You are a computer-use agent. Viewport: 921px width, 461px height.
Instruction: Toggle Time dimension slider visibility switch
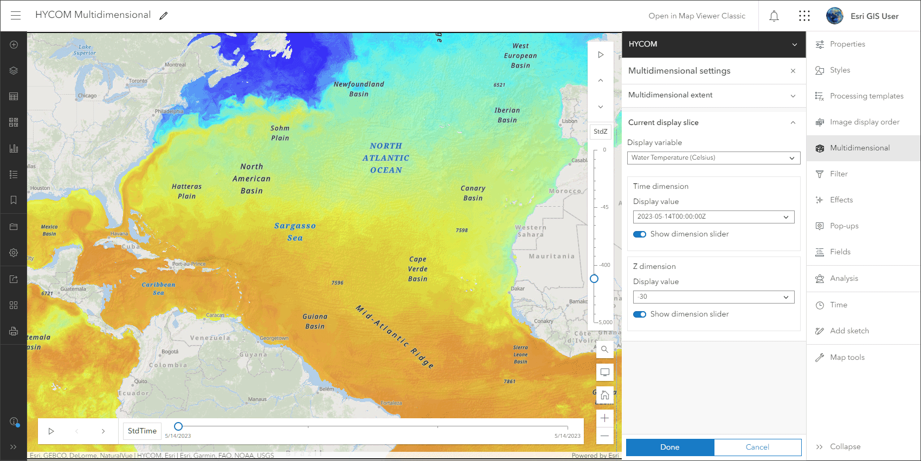(640, 234)
